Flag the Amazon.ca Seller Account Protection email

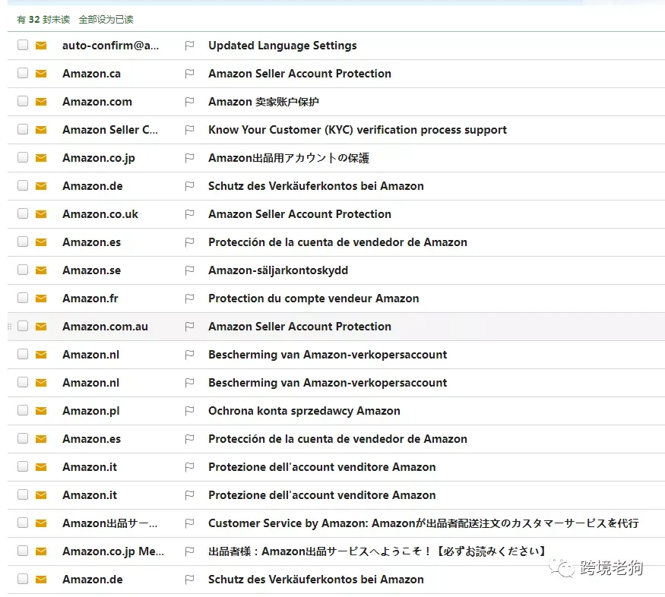point(189,74)
